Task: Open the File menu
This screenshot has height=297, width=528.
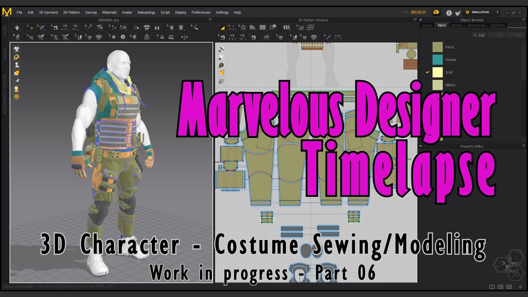Action: [x=19, y=12]
